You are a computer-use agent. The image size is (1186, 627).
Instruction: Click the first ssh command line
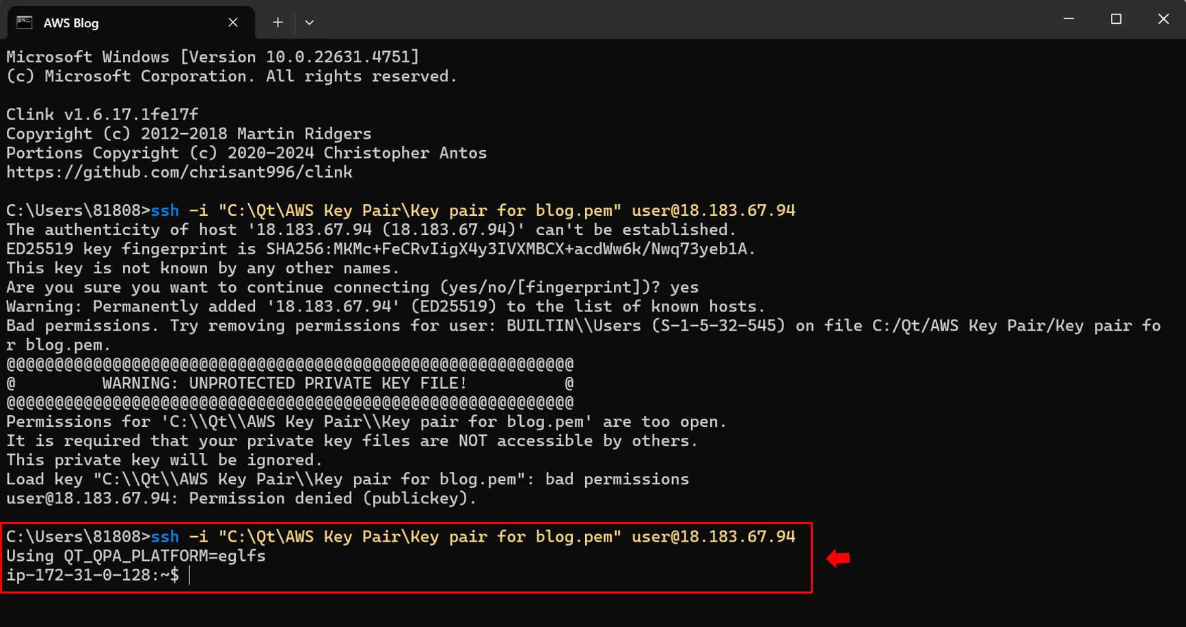coord(472,210)
